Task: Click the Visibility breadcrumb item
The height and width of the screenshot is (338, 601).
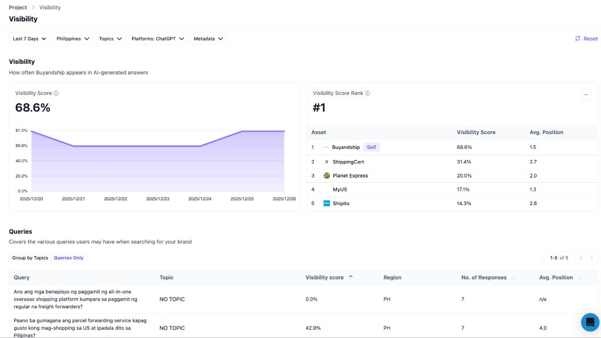Action: pyautogui.click(x=50, y=8)
